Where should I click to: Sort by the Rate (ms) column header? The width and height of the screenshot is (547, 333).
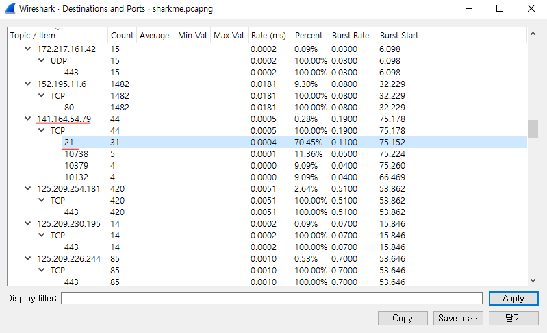tap(270, 35)
